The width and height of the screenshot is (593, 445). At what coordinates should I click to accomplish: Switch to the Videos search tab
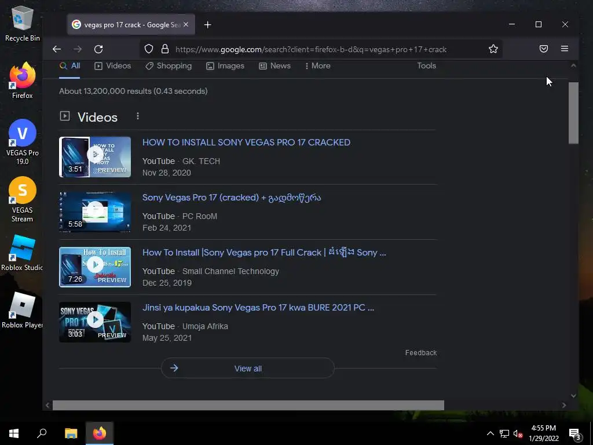[113, 66]
